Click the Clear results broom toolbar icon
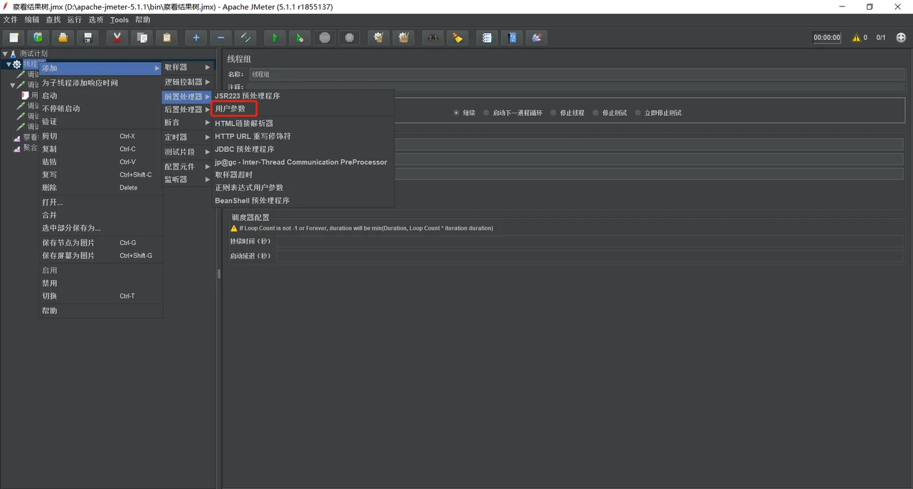This screenshot has width=913, height=489. [x=378, y=38]
